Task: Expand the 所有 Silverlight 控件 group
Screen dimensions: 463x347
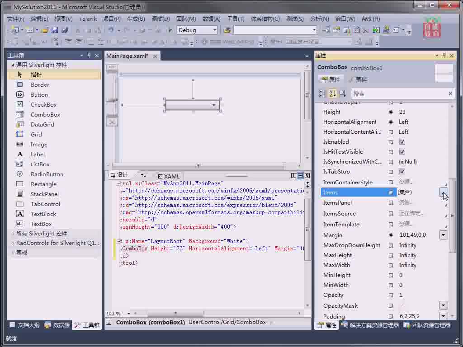Action: (12, 234)
